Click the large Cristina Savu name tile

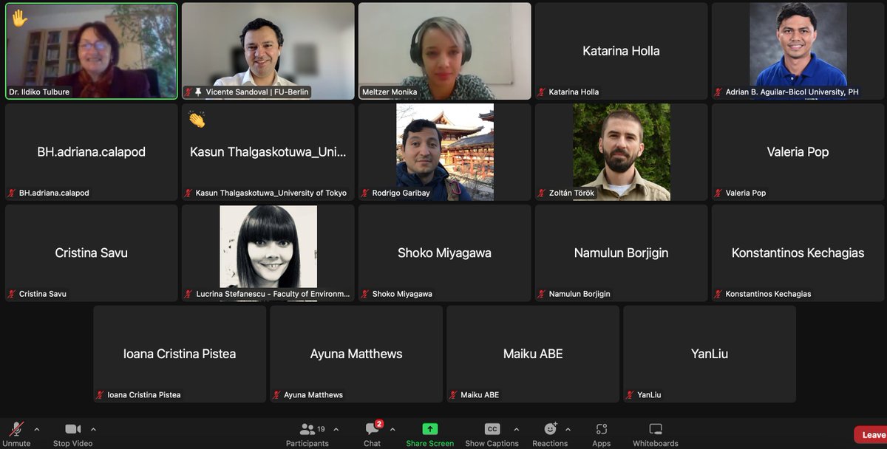coord(92,253)
